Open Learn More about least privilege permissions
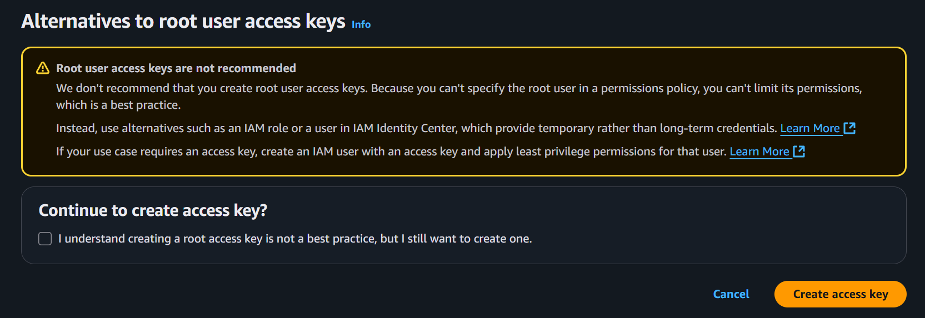The image size is (925, 318). [x=759, y=152]
